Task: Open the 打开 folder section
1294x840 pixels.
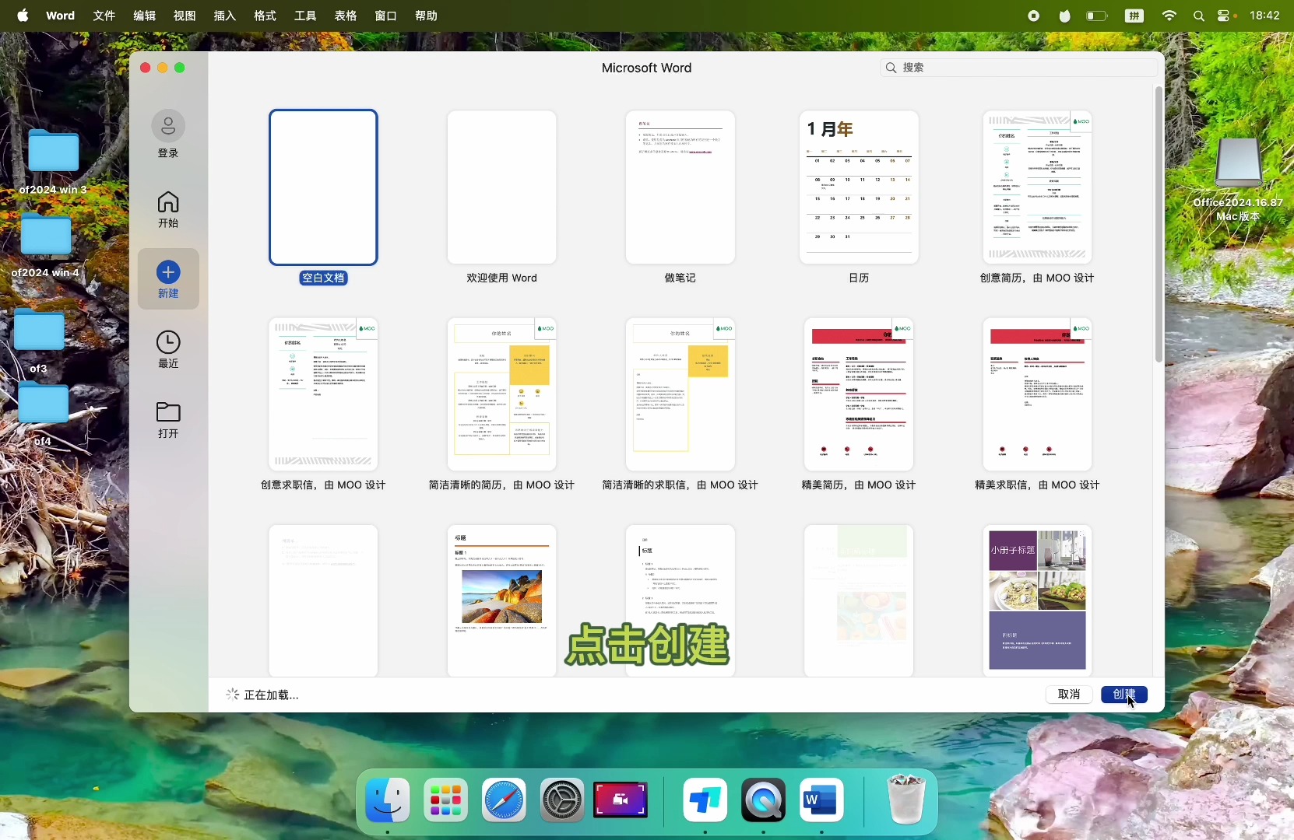Action: [x=168, y=420]
